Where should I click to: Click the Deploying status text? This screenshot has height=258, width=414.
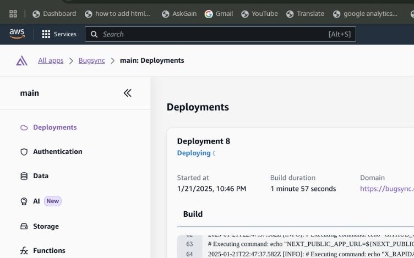click(194, 153)
